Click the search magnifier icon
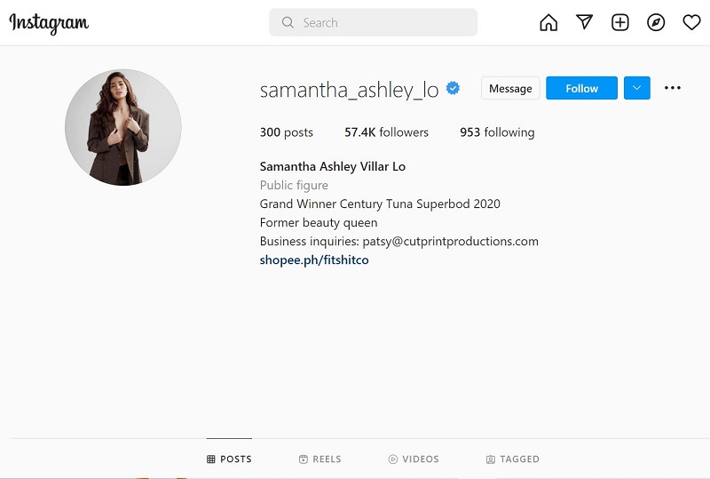 pos(288,22)
